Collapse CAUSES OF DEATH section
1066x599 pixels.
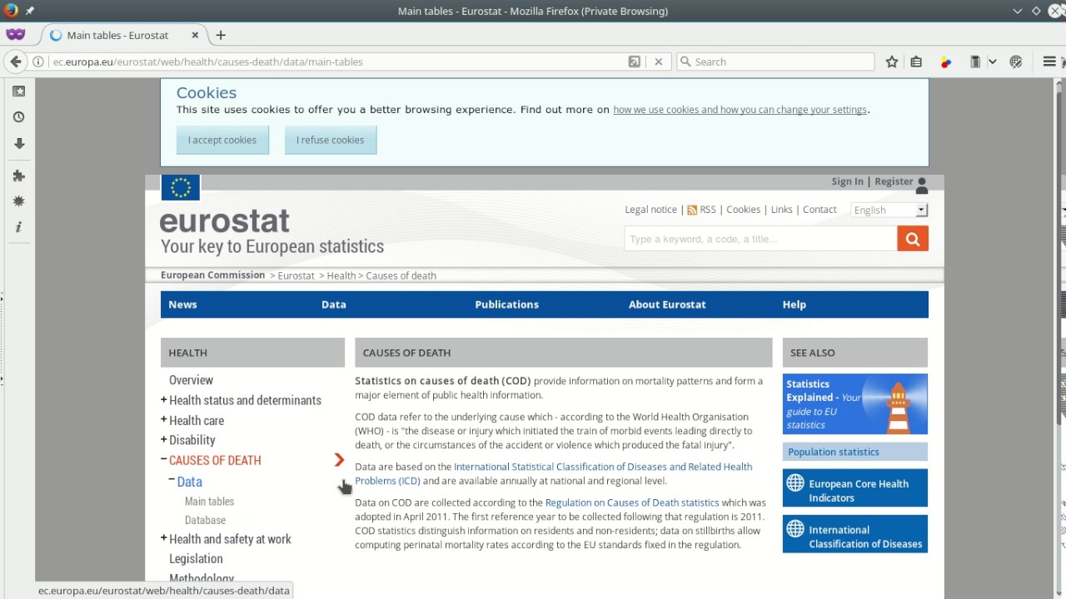(164, 459)
